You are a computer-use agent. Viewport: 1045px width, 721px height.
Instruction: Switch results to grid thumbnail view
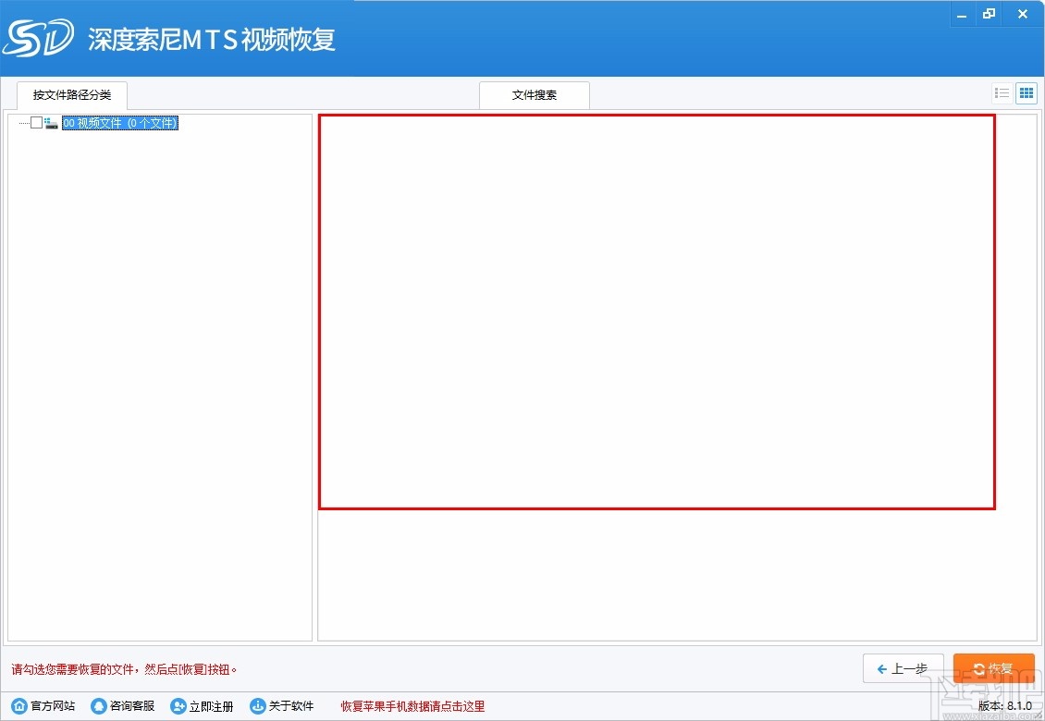click(x=1026, y=92)
